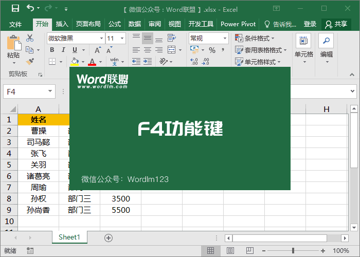Switch to the 插入 Insert tab
The width and height of the screenshot is (360, 257).
tap(62, 24)
